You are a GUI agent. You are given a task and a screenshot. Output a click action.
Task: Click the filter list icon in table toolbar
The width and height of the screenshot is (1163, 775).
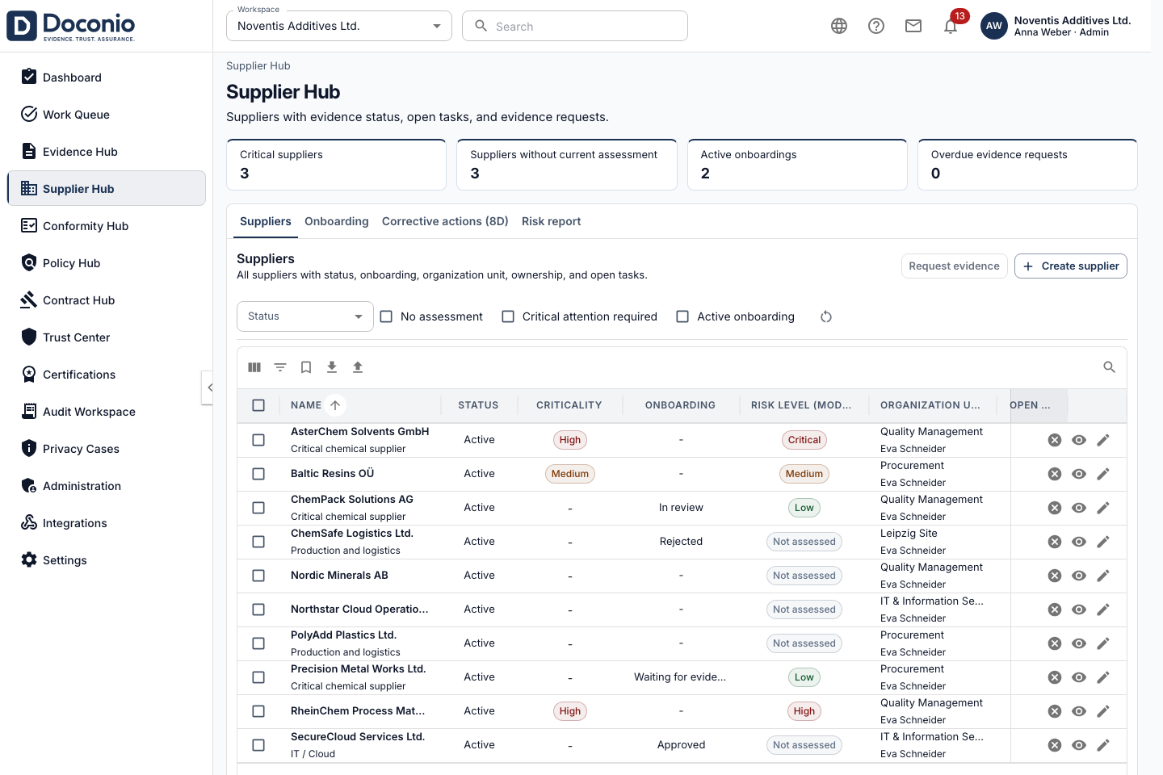280,367
